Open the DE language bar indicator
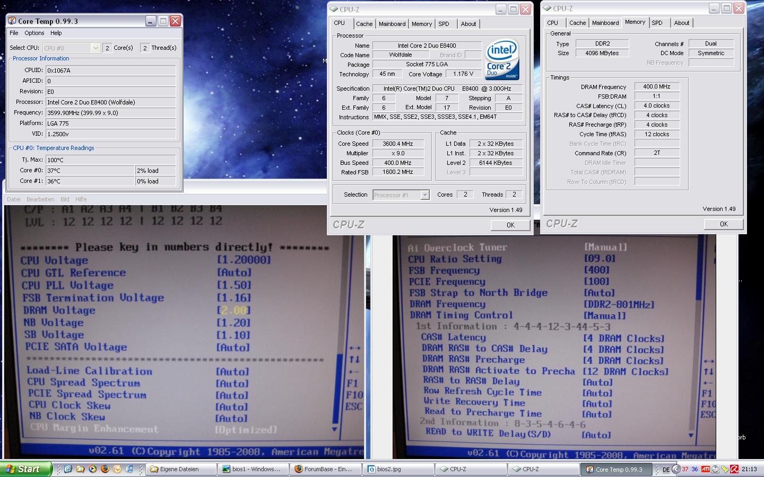Screen dimensions: 764x477 (666, 470)
